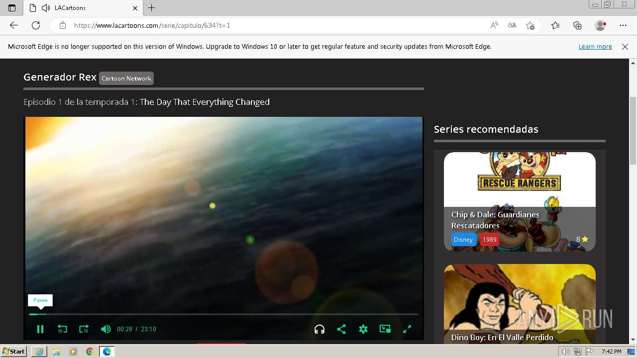This screenshot has height=358, width=637.
Task: Share the video
Action: 341,329
